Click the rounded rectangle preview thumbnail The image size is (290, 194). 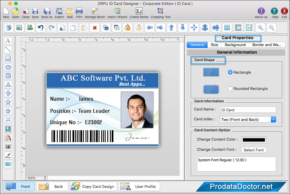click(211, 90)
